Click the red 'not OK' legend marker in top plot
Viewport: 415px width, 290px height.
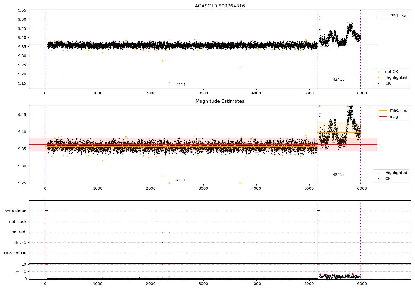tap(378, 72)
